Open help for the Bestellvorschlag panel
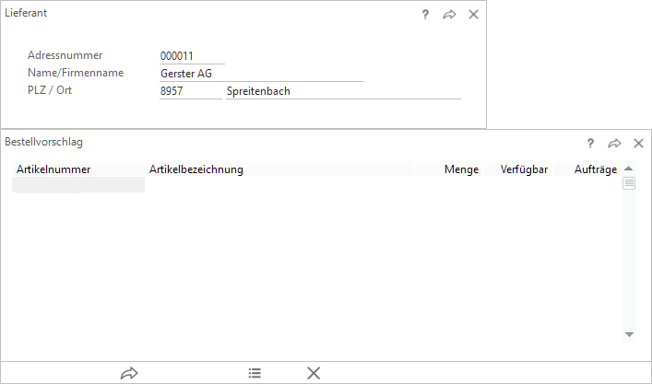 [590, 144]
